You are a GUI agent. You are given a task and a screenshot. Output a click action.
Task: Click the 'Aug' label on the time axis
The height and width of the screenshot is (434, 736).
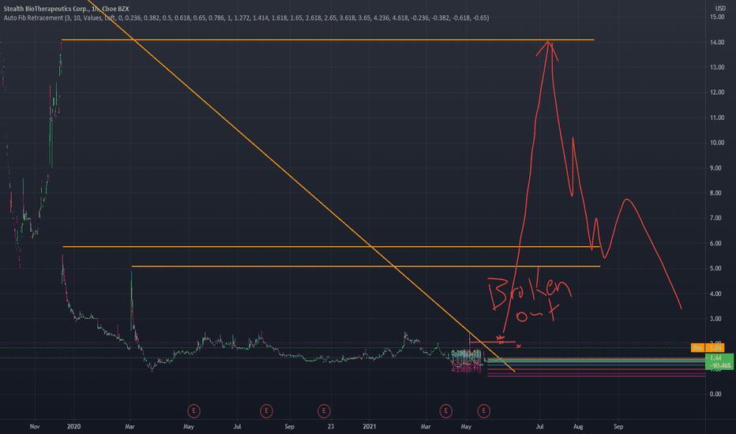pos(578,426)
